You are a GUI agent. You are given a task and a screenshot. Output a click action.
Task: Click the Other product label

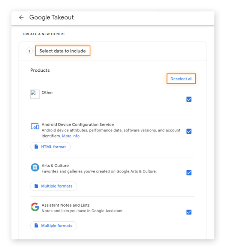click(x=47, y=92)
